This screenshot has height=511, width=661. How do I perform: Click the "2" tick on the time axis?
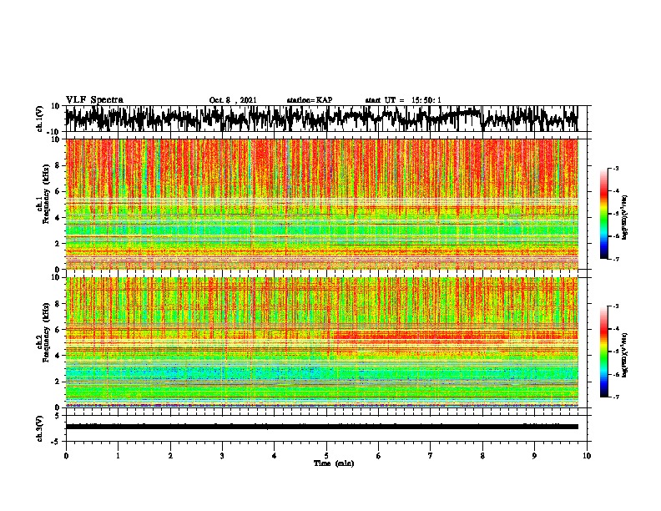[x=170, y=456]
